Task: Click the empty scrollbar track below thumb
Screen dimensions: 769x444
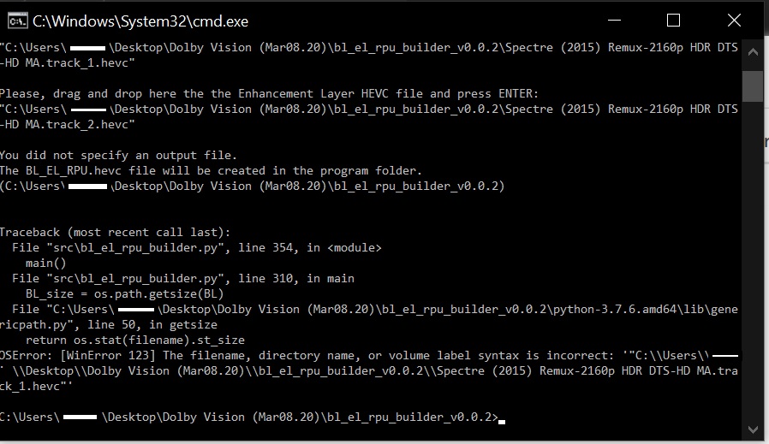Action: pos(753,260)
